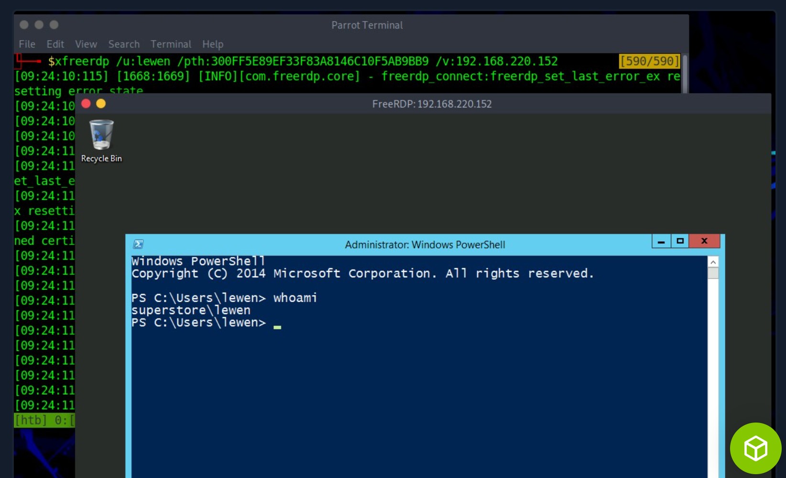Close the Administrator PowerShell window
This screenshot has width=786, height=478.
(x=704, y=241)
